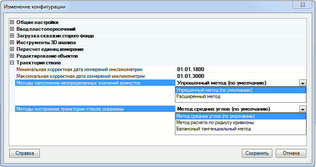Click the Траектория ствола heading text
This screenshot has width=316, height=167.
click(x=39, y=63)
